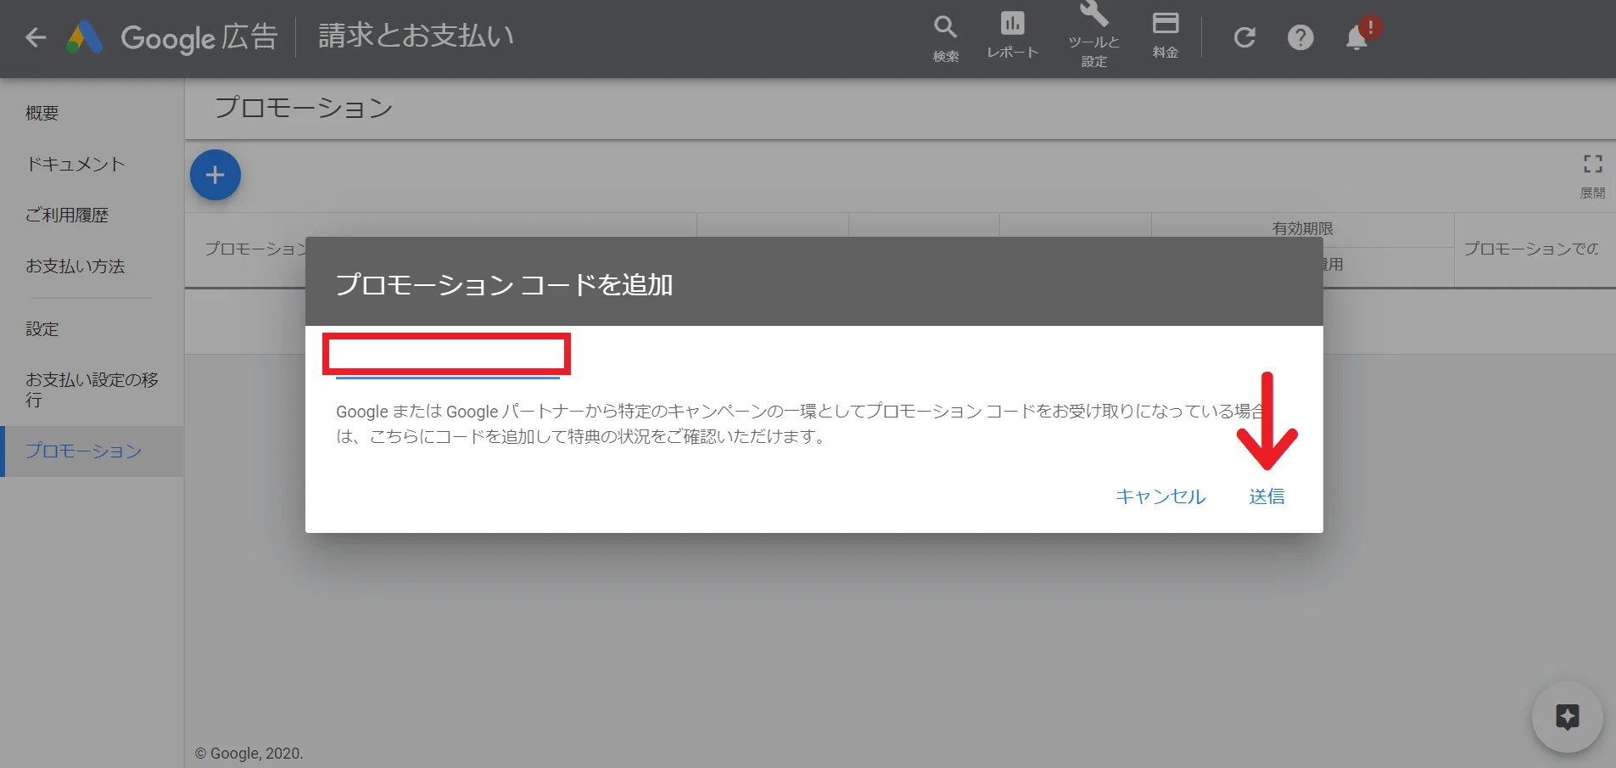The width and height of the screenshot is (1616, 768).
Task: Open the feedback icon at bottom right
Action: click(x=1567, y=717)
